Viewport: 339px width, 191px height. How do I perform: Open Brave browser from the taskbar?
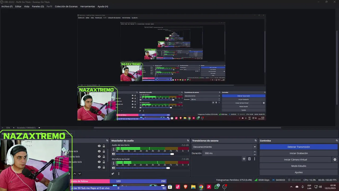185,187
